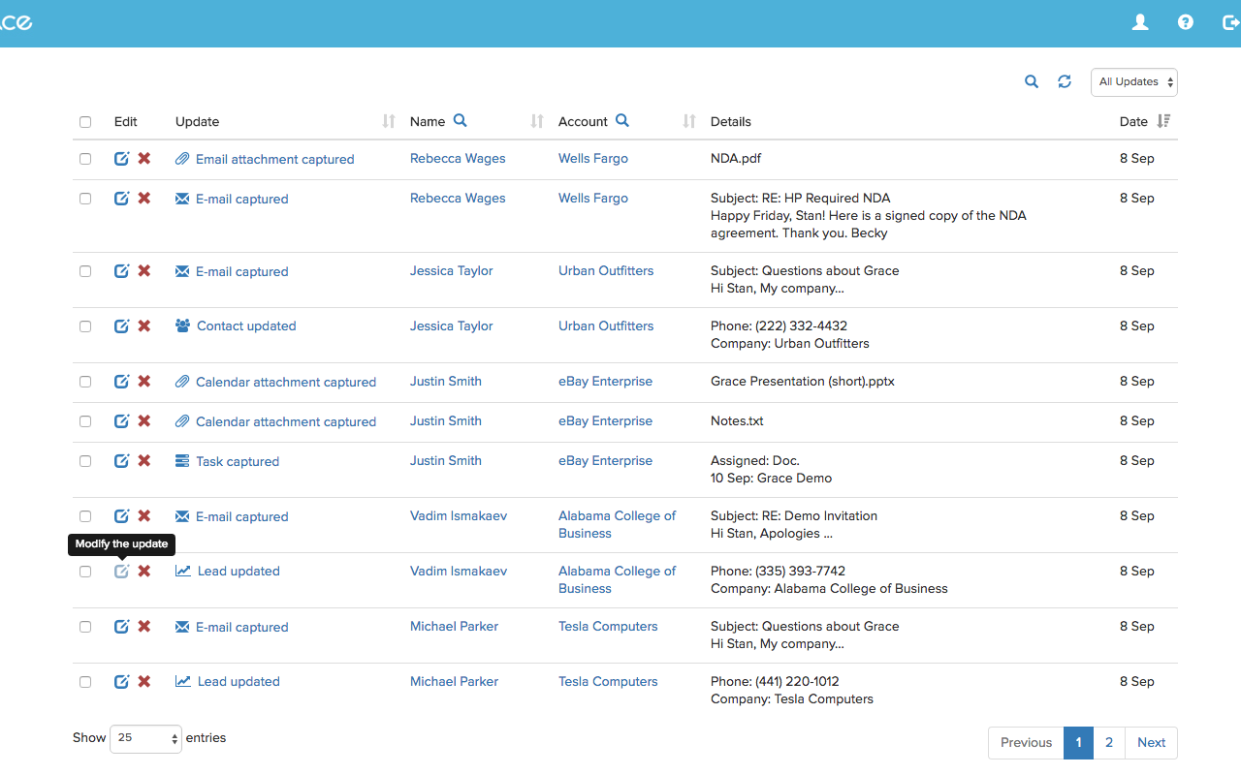The image size is (1241, 775).
Task: Edit the Grace Presentation calendar attachment update
Action: point(121,381)
